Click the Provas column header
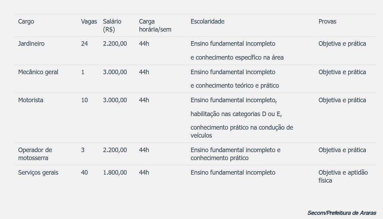The width and height of the screenshot is (383, 219). tap(327, 21)
